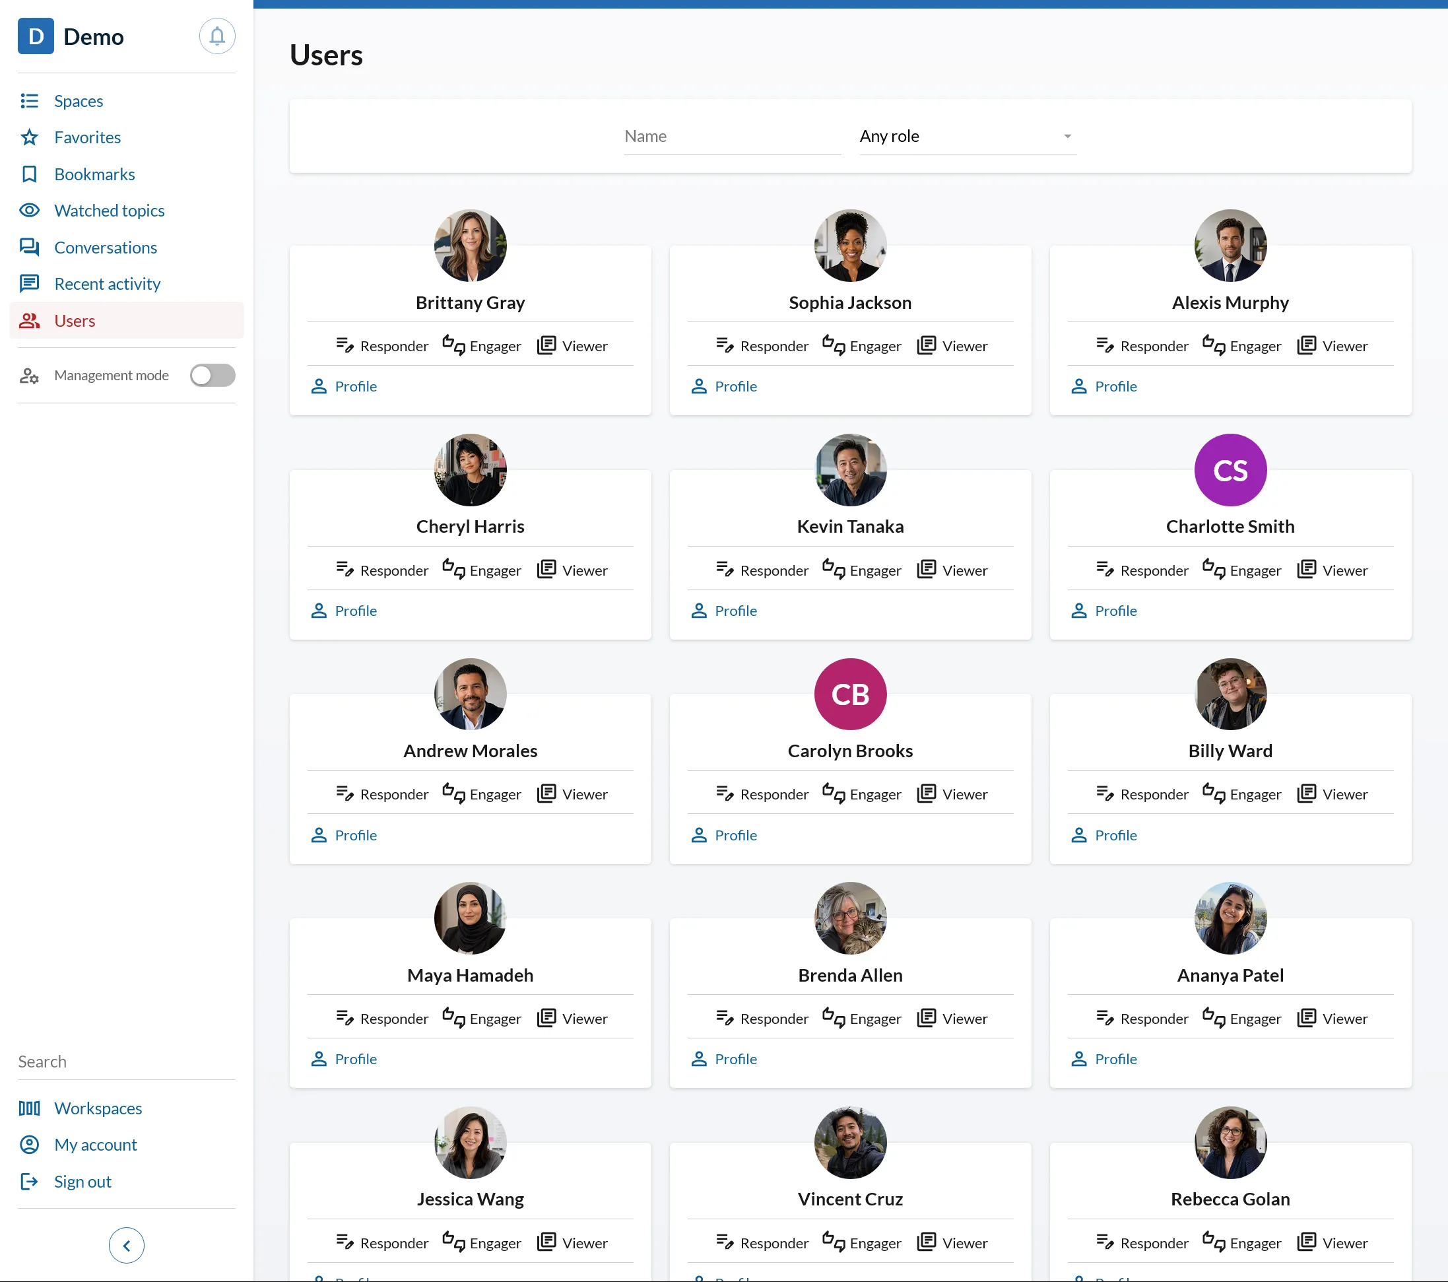
Task: Click the name Andrew Morales
Action: (471, 751)
